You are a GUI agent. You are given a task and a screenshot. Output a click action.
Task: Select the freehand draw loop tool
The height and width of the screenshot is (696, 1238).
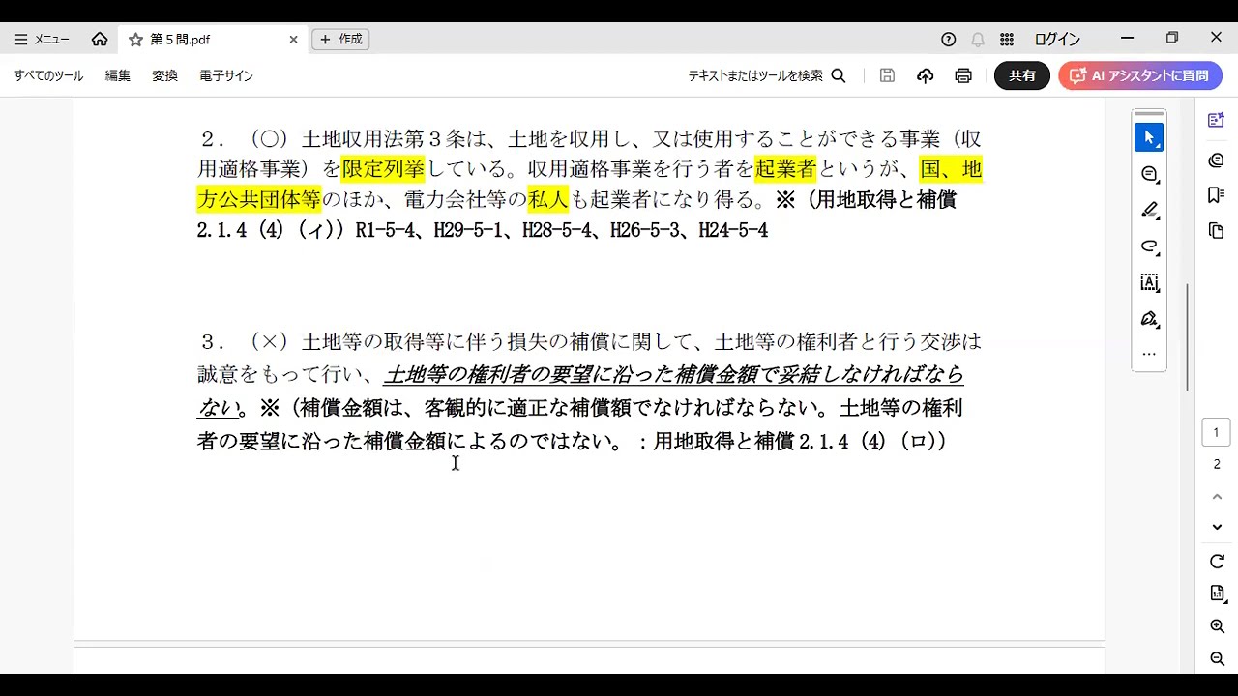point(1149,246)
